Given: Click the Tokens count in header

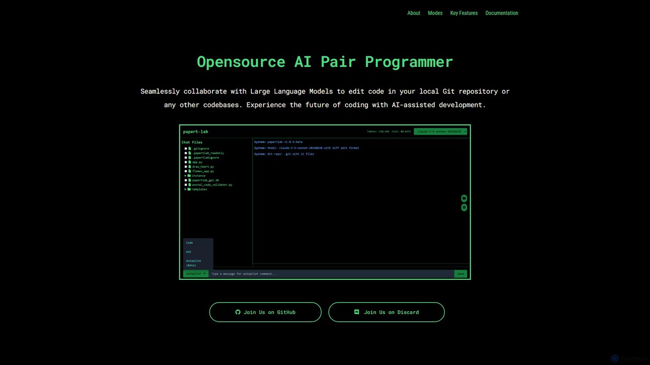Looking at the screenshot, I should click(x=378, y=131).
